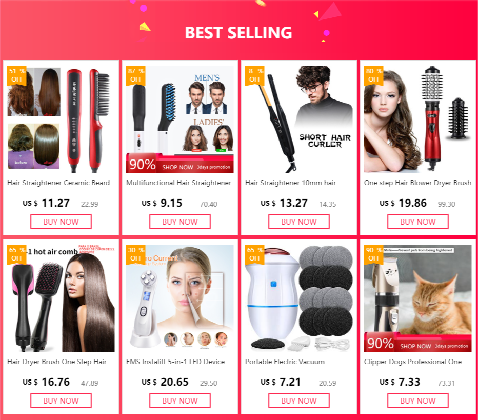Open the hot air comb product image
478x420 pixels.
[61, 298]
